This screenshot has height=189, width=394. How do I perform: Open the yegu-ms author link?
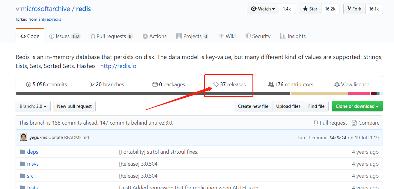pyautogui.click(x=38, y=137)
